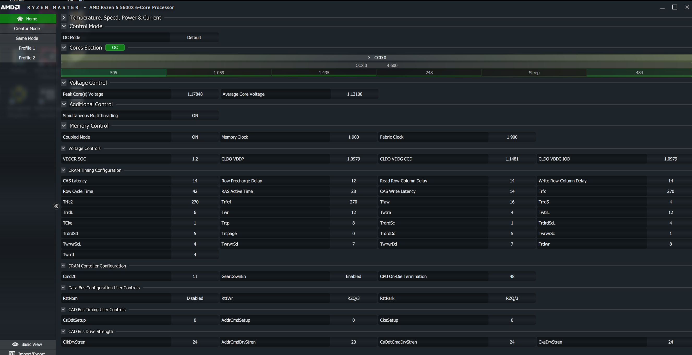Click RttWr RZQ/3 value
692x355 pixels.
coord(353,299)
